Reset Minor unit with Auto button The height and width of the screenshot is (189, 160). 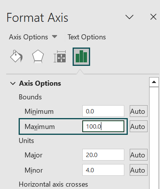[x=139, y=170]
